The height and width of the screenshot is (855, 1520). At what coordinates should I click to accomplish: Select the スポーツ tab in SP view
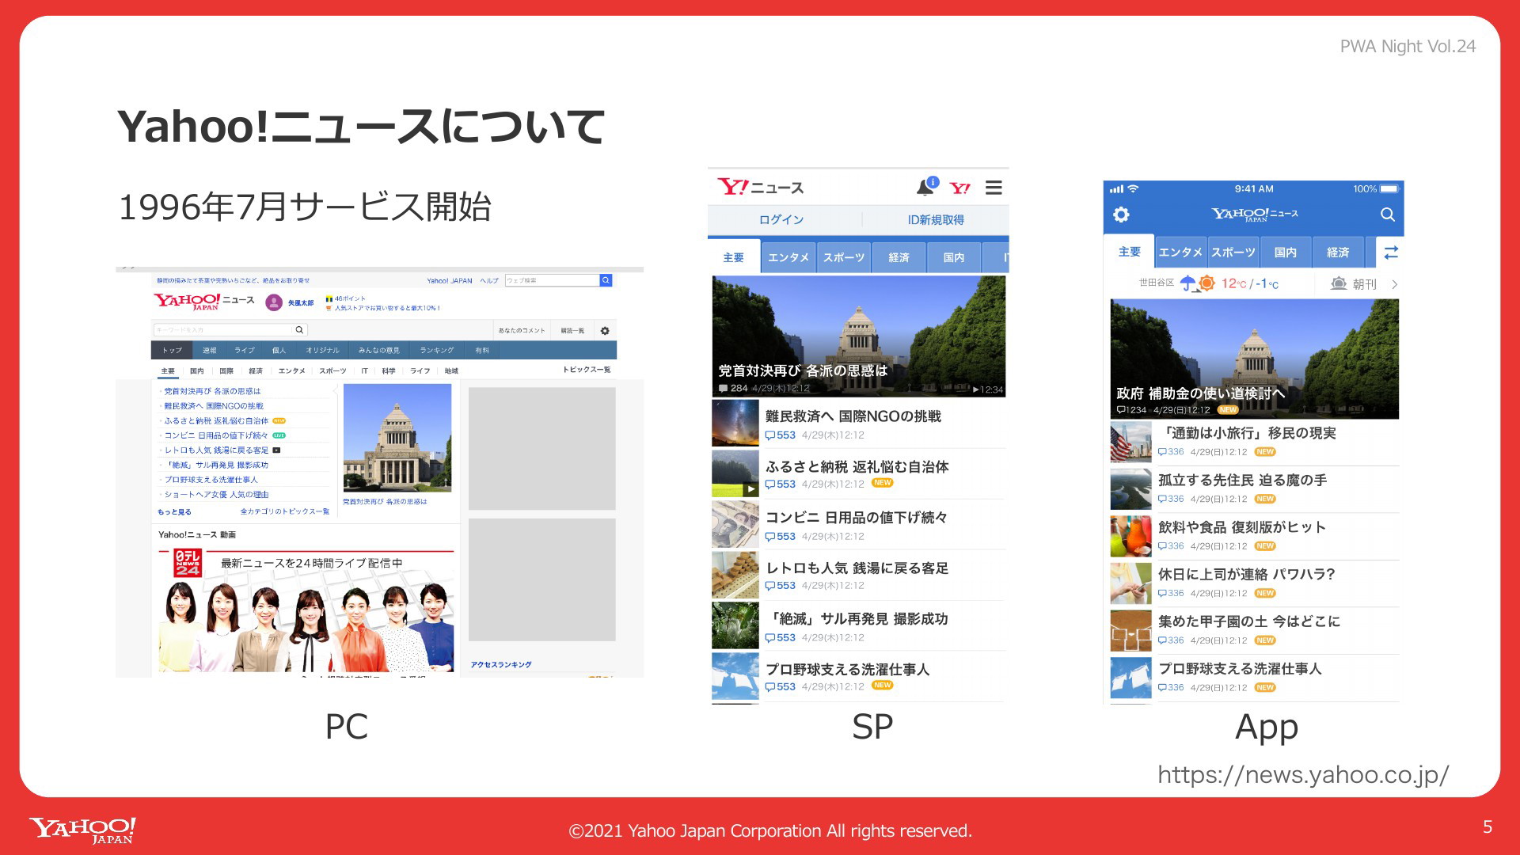pos(844,258)
